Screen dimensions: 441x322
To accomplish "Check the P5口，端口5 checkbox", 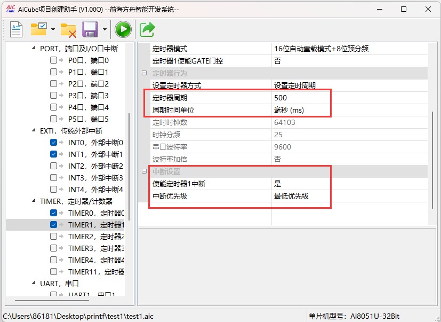I will click(x=53, y=119).
